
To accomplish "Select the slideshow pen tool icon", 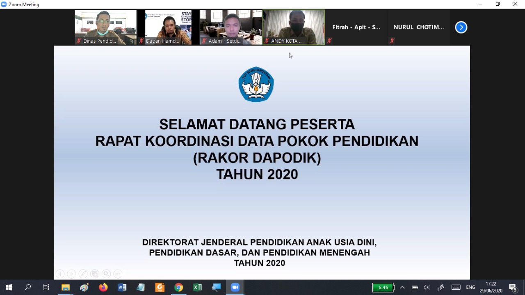I will click(x=83, y=274).
